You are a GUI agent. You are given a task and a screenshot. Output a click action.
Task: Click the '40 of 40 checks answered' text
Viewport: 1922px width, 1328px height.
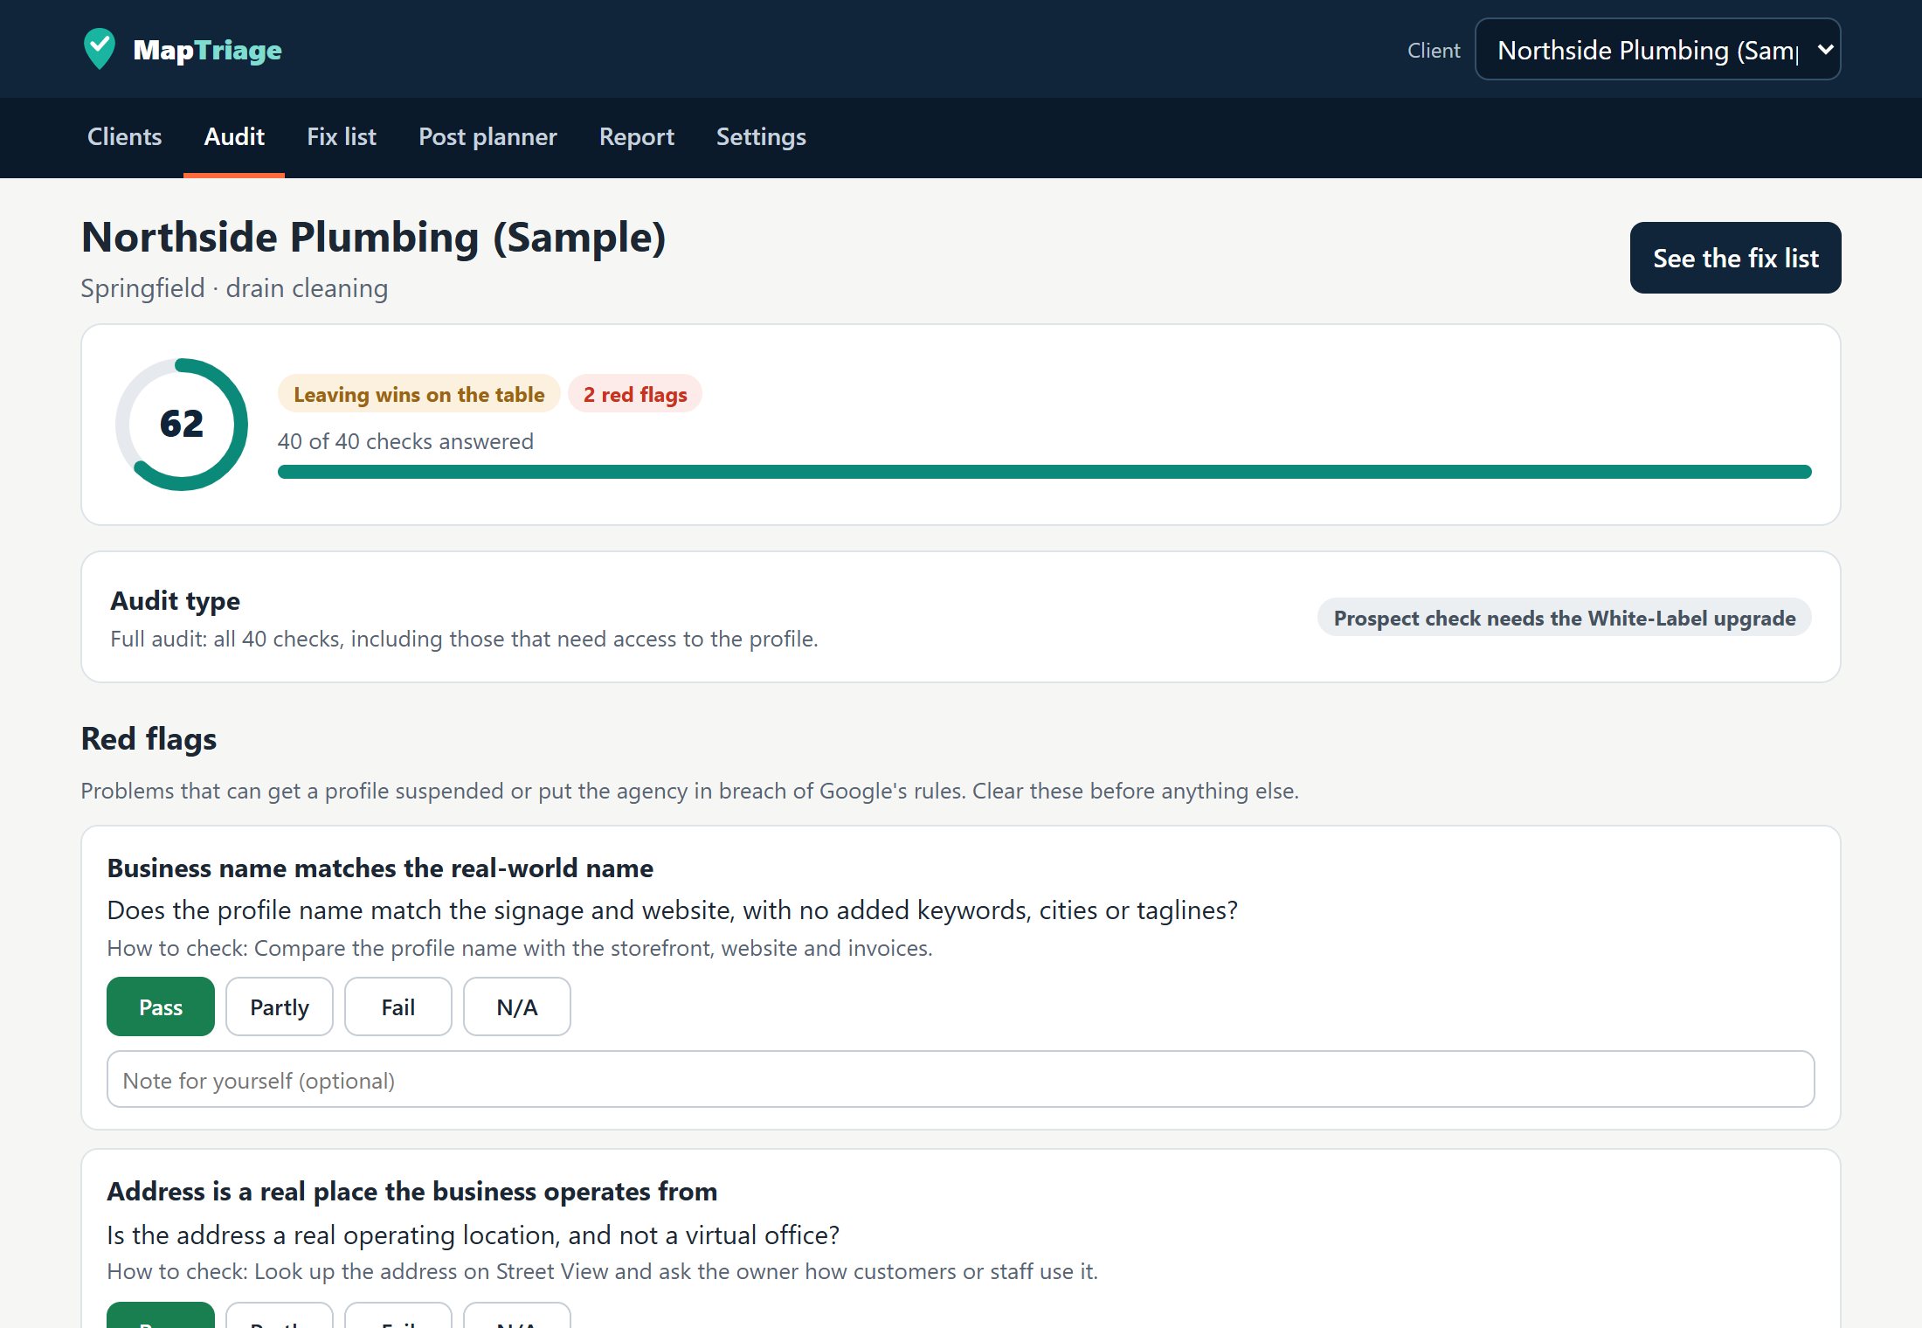(405, 441)
